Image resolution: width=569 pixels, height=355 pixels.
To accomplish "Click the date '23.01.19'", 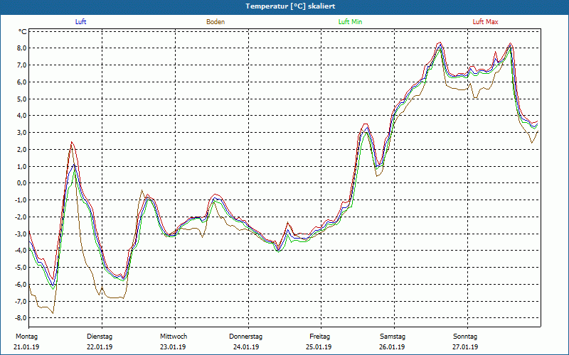I will [x=173, y=347].
